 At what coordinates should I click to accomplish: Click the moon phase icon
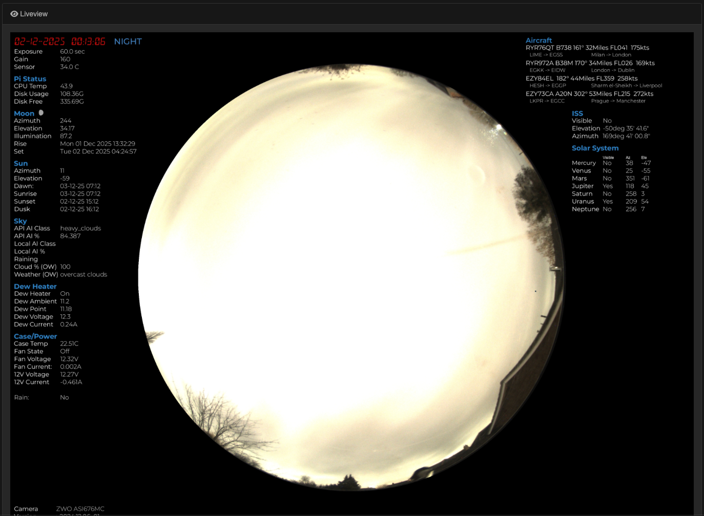coord(41,113)
